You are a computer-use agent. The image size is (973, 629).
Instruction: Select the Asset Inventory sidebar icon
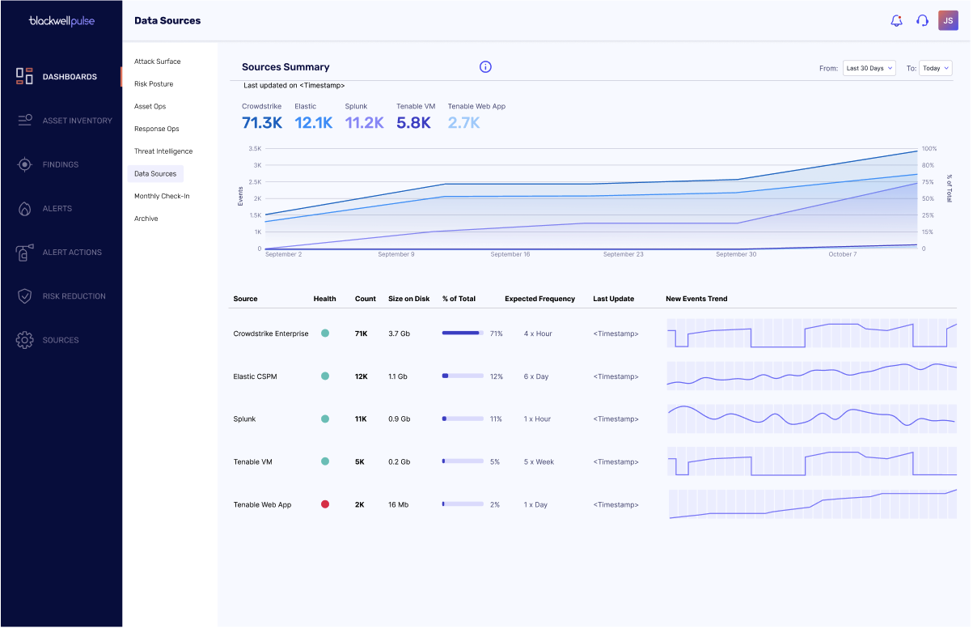point(25,121)
